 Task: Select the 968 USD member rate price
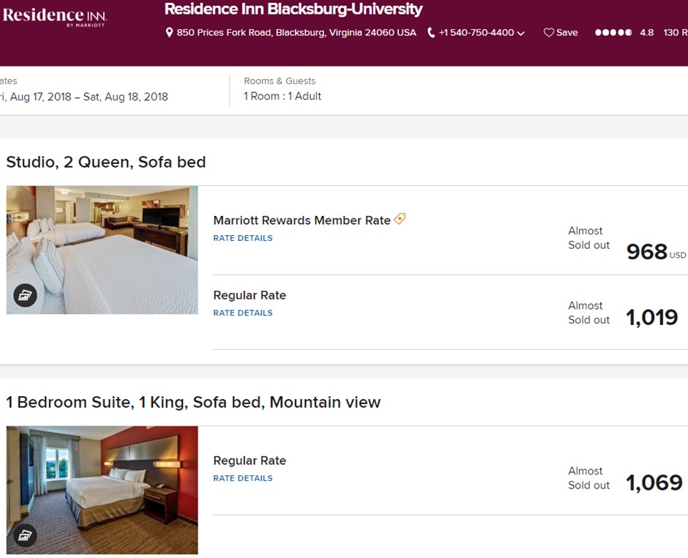pos(647,252)
